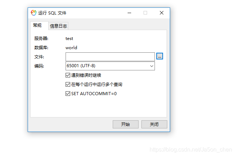235x156 pixels.
Task: Uncheck SET AUTOCOMMIT=0 option
Action: (68, 94)
